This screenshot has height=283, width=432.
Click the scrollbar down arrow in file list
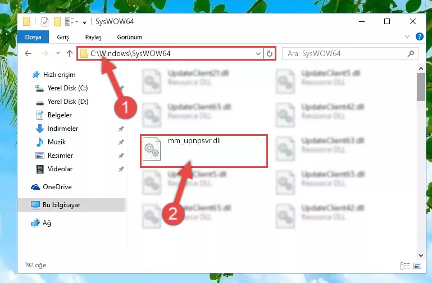coord(421,255)
